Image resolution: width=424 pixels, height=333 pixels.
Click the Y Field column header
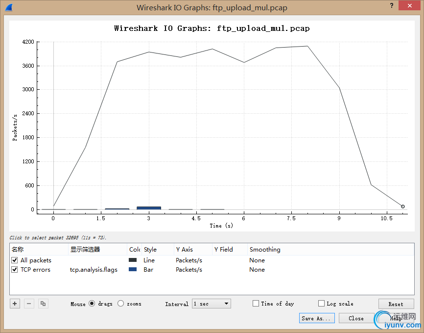(230, 249)
